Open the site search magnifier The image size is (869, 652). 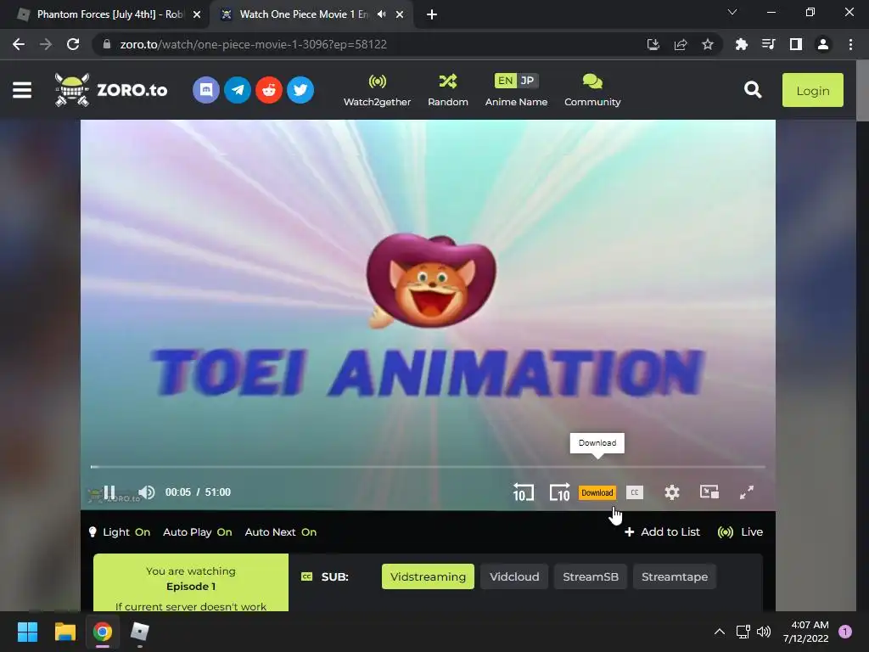click(x=753, y=90)
